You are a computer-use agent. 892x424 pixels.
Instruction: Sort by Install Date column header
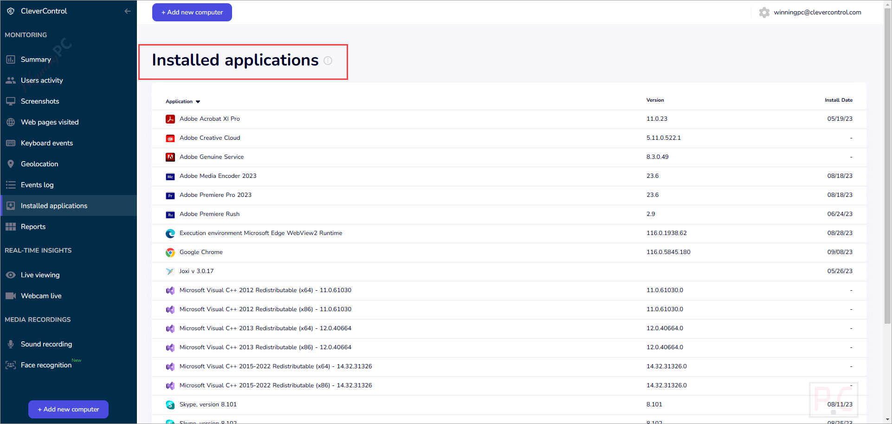tap(838, 100)
